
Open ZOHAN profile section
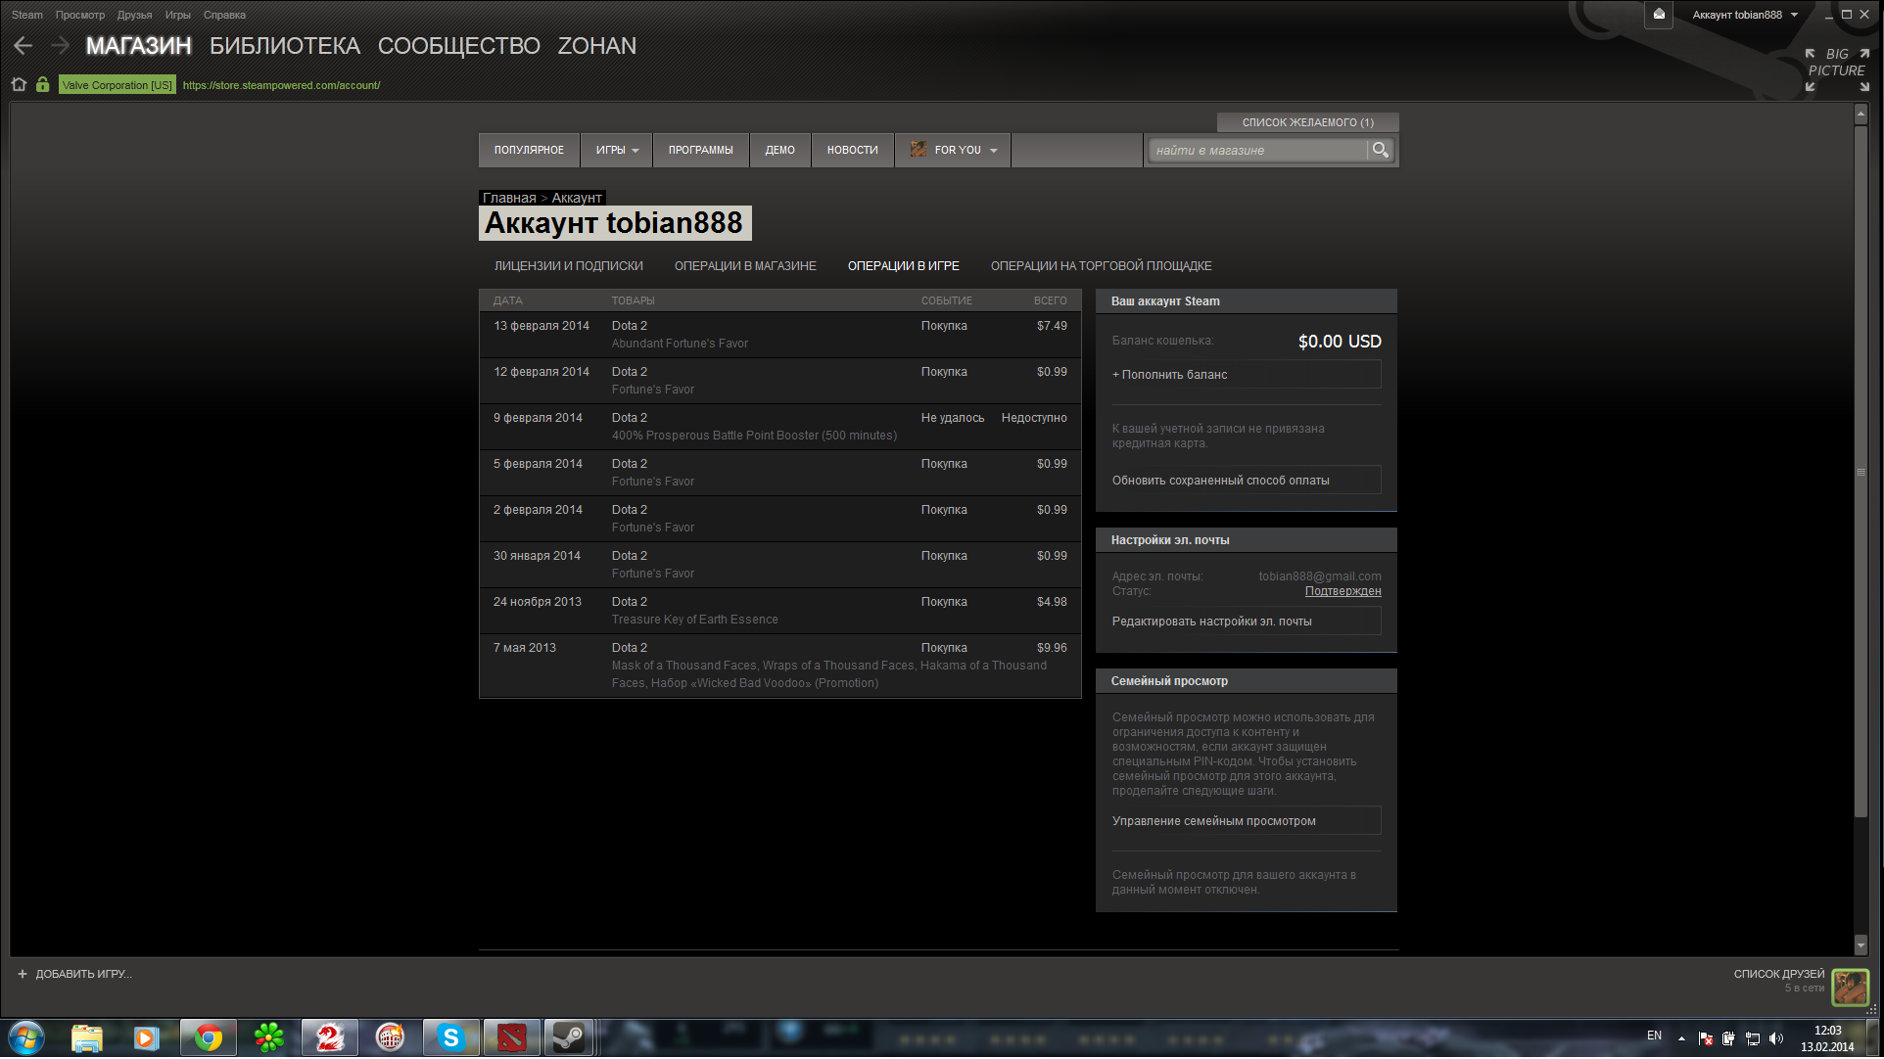click(x=597, y=46)
